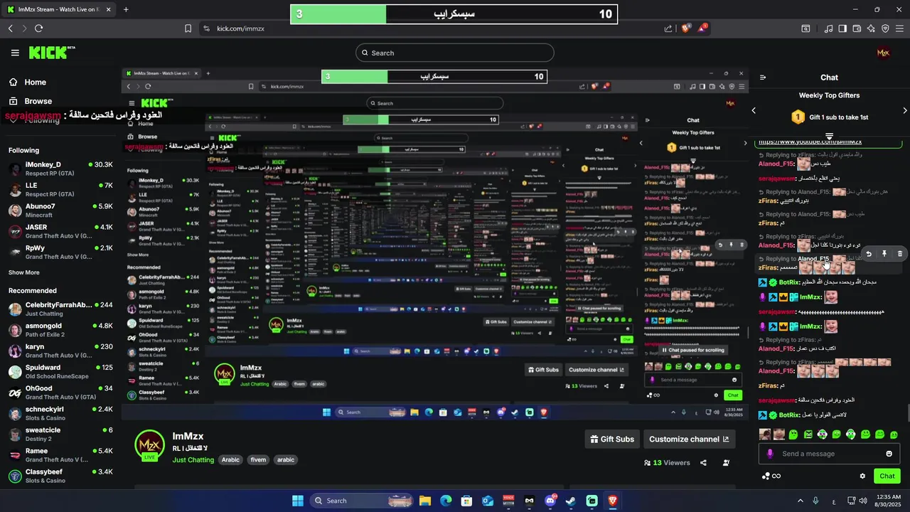Select the Arabic tag under stream title
Image resolution: width=910 pixels, height=512 pixels.
pyautogui.click(x=230, y=460)
